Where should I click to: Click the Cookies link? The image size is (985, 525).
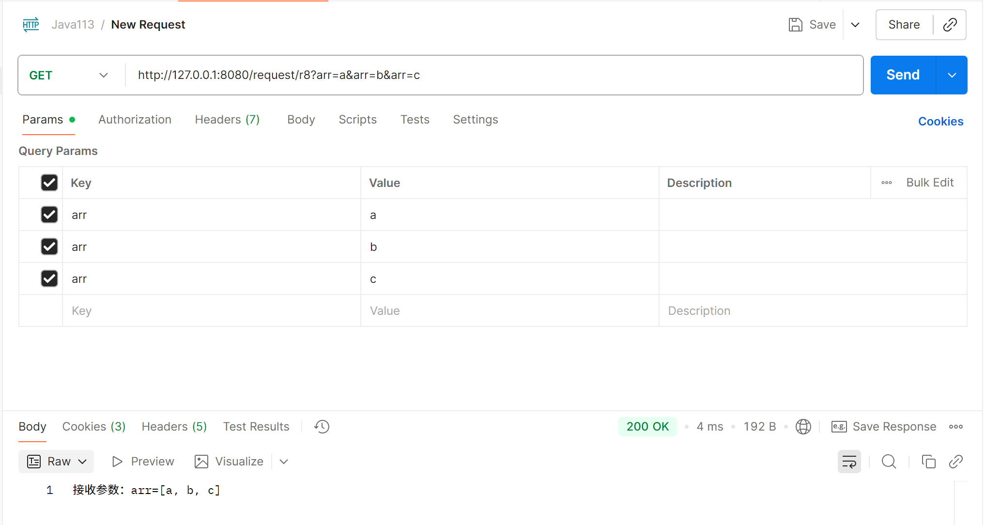(x=940, y=122)
